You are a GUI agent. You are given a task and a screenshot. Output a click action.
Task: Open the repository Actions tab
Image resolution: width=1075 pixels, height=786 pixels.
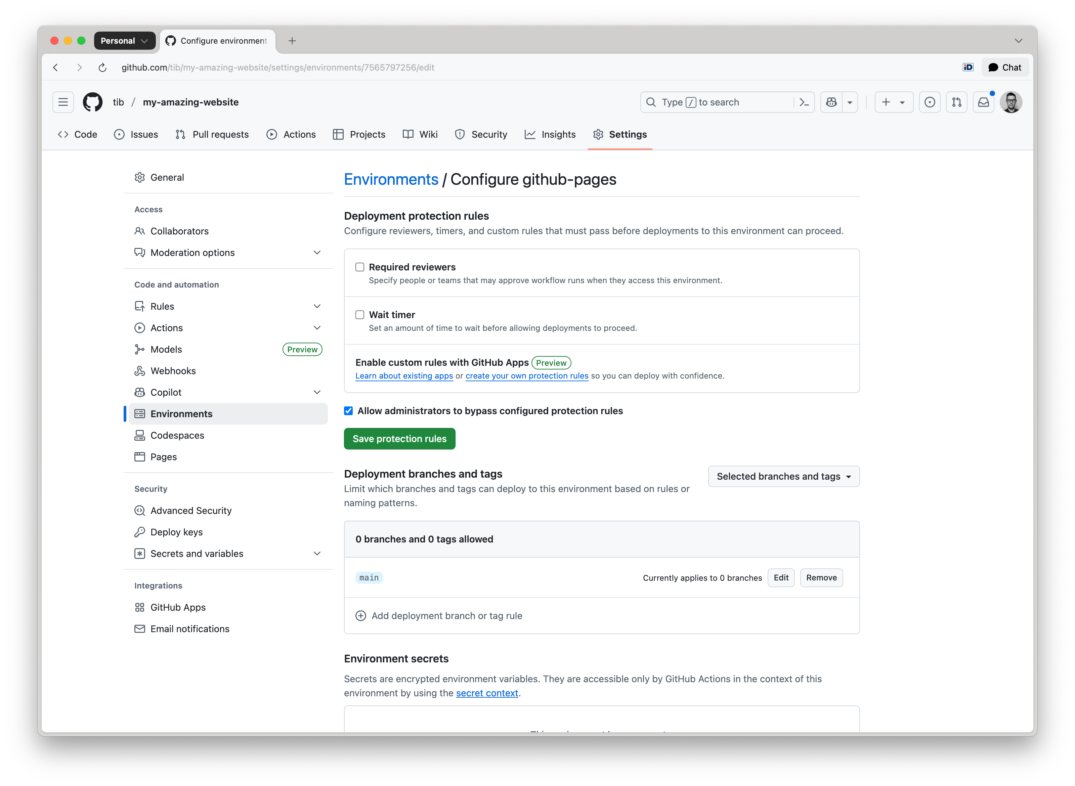click(291, 135)
